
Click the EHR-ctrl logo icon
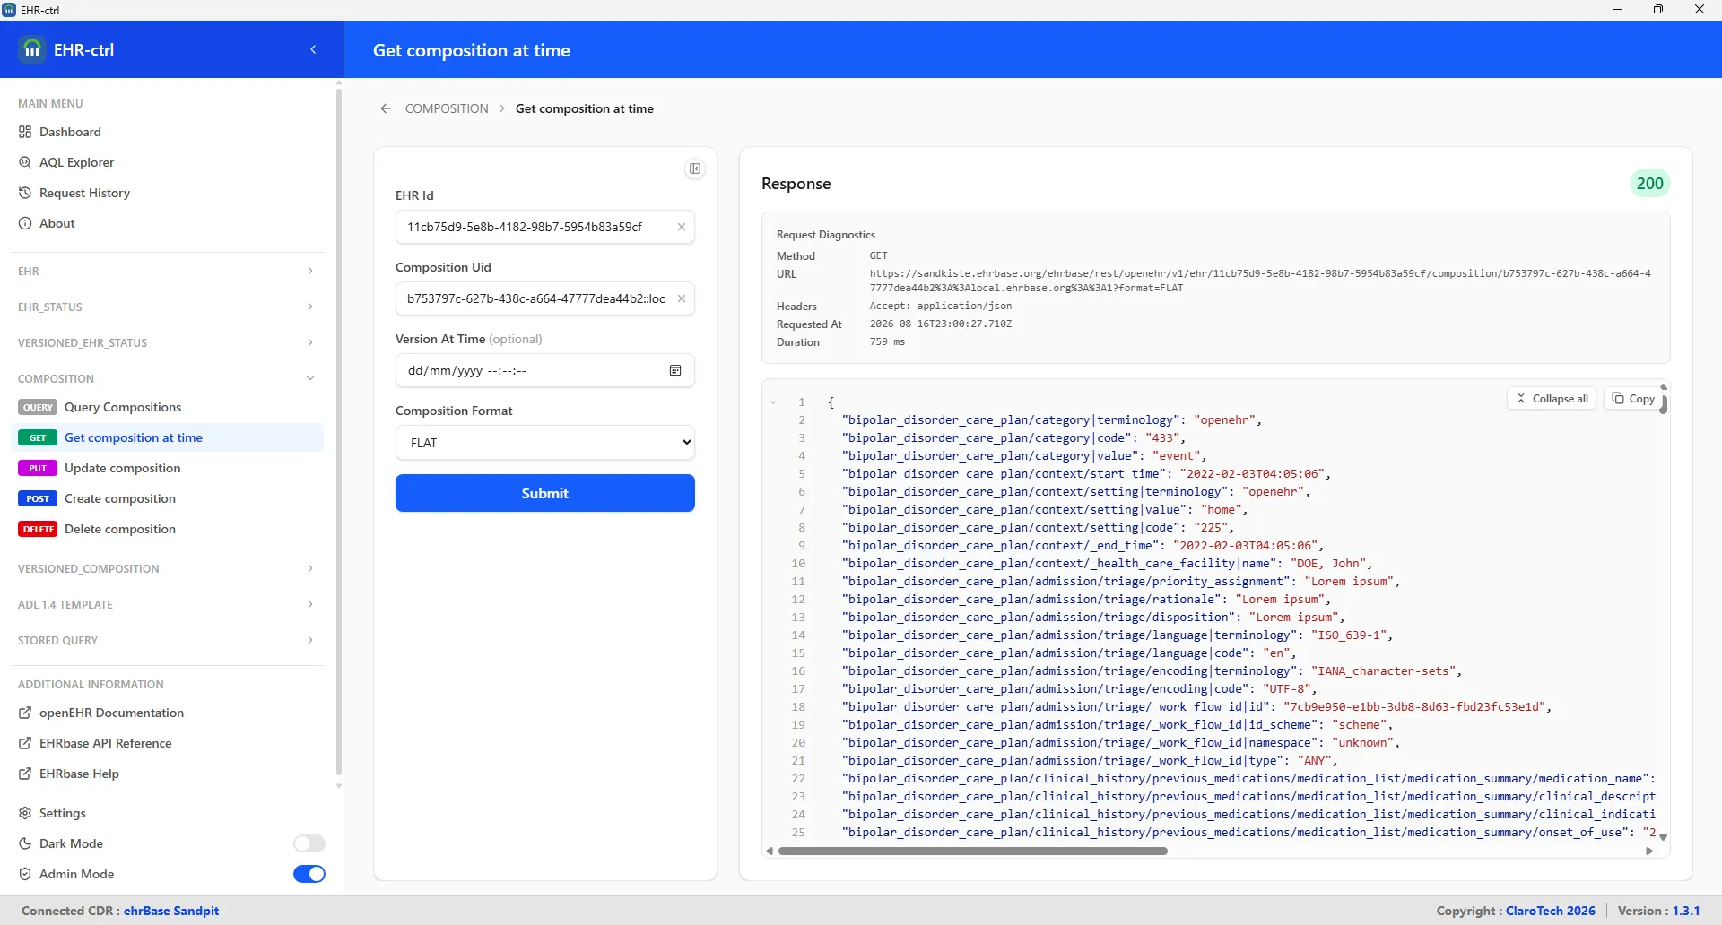point(32,49)
